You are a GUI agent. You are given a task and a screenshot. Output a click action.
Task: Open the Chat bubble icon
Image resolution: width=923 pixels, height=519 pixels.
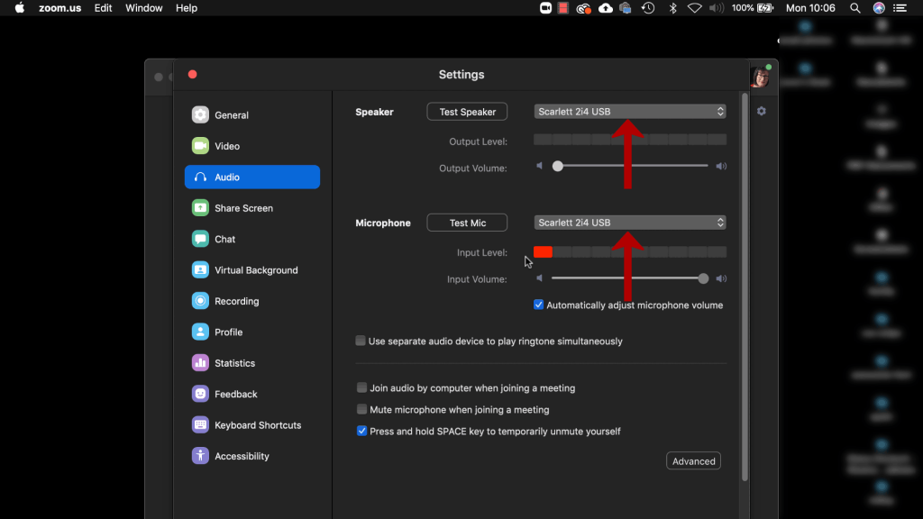pos(200,240)
